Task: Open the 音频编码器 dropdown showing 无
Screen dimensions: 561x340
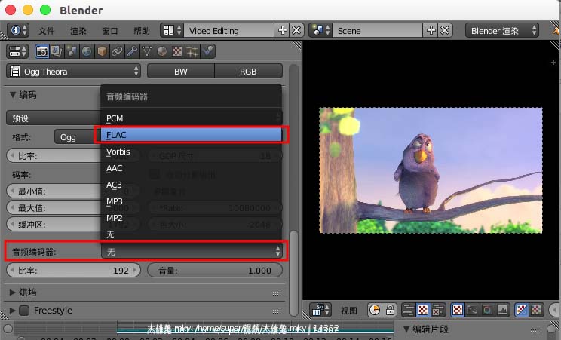Action: [x=192, y=252]
